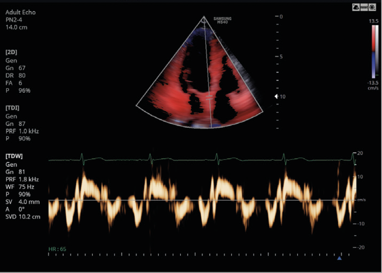Click the 'SV 4.0 mm' sample volume value
382x273 pixels.
(x=23, y=202)
